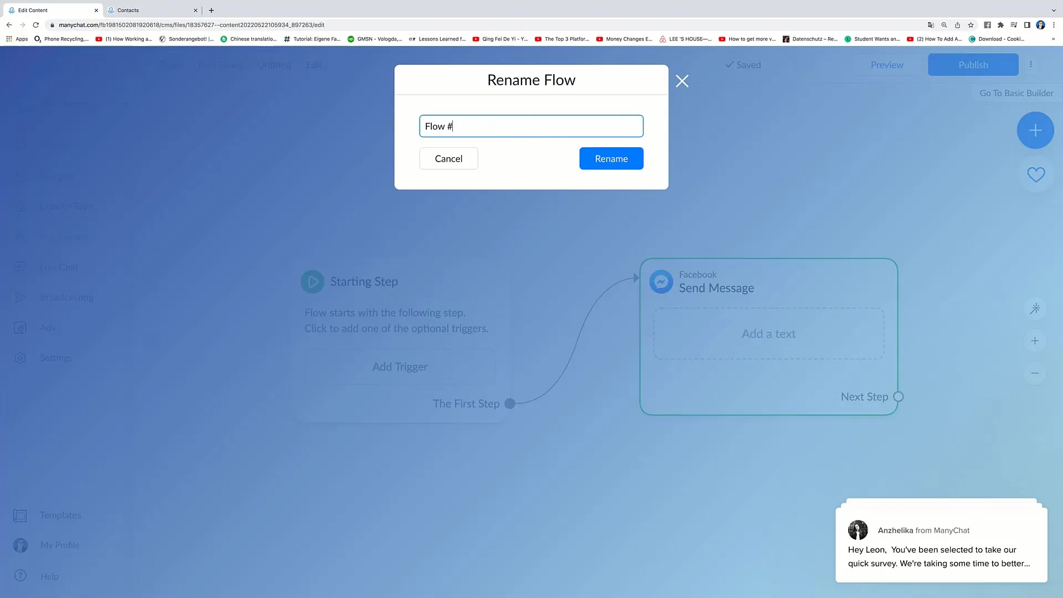Select Cancel to dismiss rename dialog
The height and width of the screenshot is (598, 1063).
click(x=448, y=158)
